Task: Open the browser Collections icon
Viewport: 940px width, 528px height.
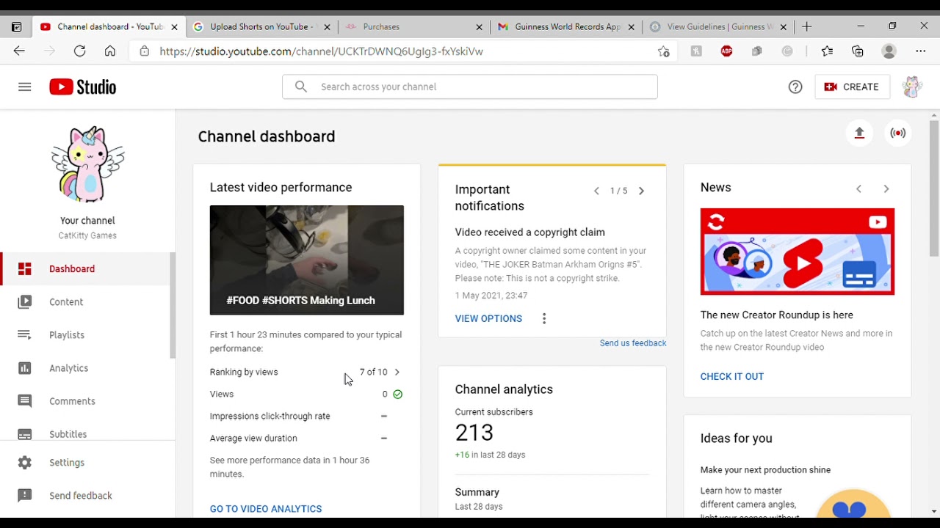Action: [857, 51]
